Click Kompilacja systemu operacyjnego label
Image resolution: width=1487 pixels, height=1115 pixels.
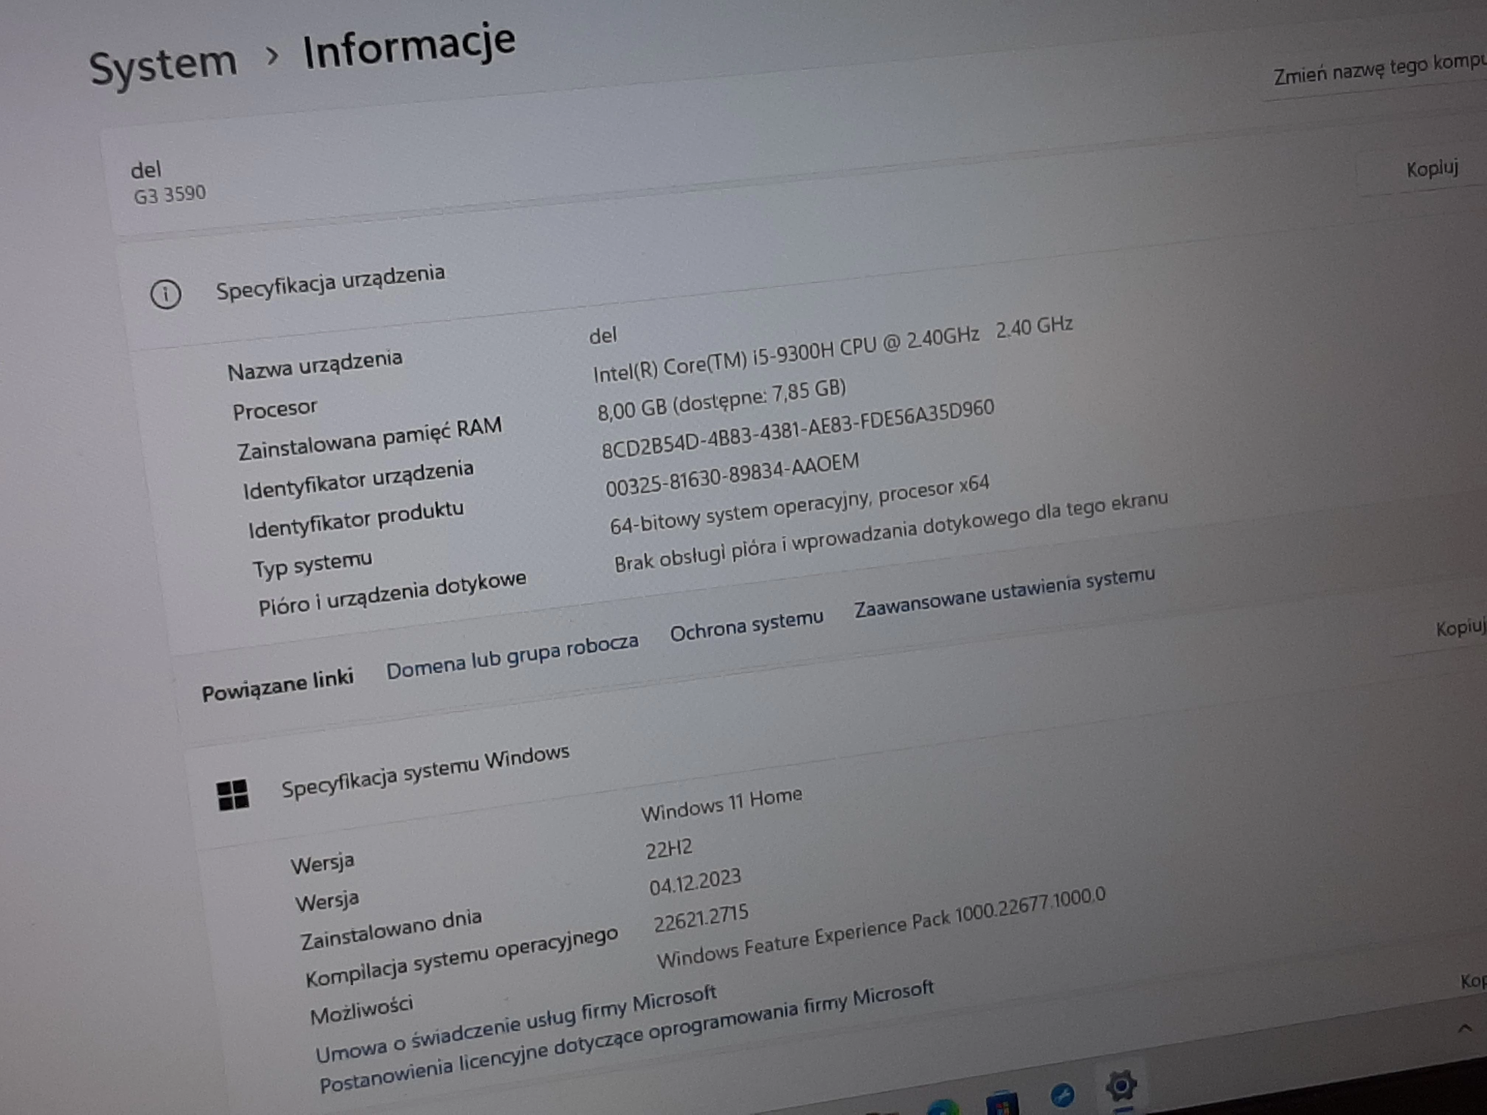(x=461, y=957)
